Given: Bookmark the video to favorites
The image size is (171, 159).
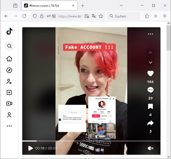Looking at the screenshot, I should [150, 106].
